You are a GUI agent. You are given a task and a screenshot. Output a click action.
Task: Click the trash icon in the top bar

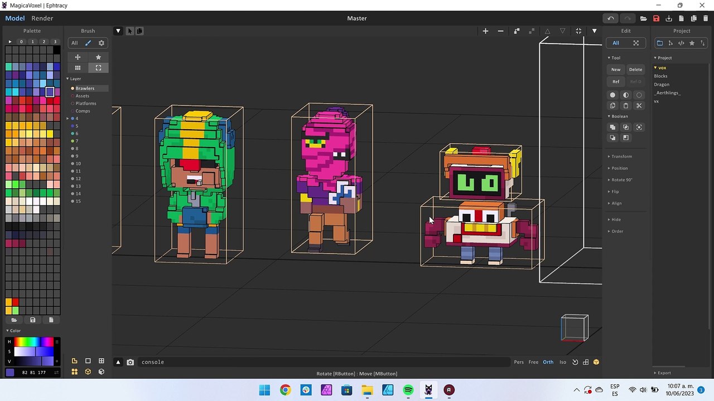point(706,18)
